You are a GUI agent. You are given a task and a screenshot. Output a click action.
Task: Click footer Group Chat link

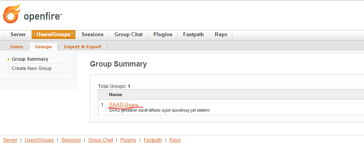click(x=100, y=140)
